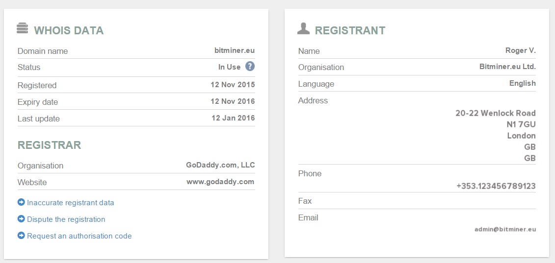This screenshot has width=555, height=263.
Task: Click the phone number +353.123456789123
Action: click(496, 186)
